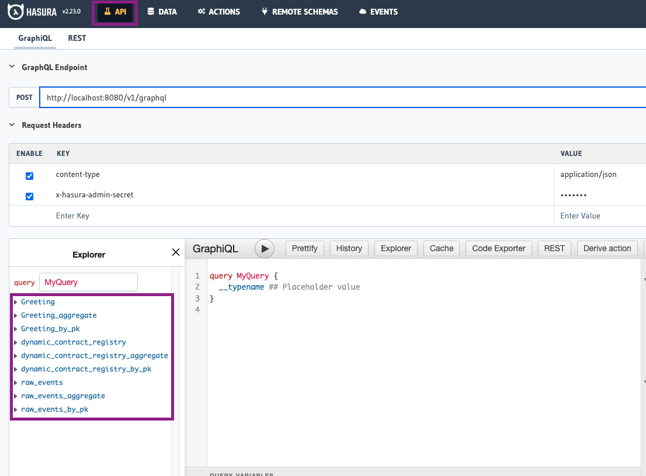Collapse the Request Headers section

click(x=12, y=125)
